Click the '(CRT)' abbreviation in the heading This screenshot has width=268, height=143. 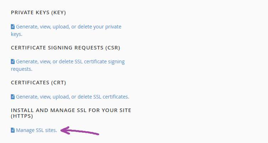coord(59,83)
